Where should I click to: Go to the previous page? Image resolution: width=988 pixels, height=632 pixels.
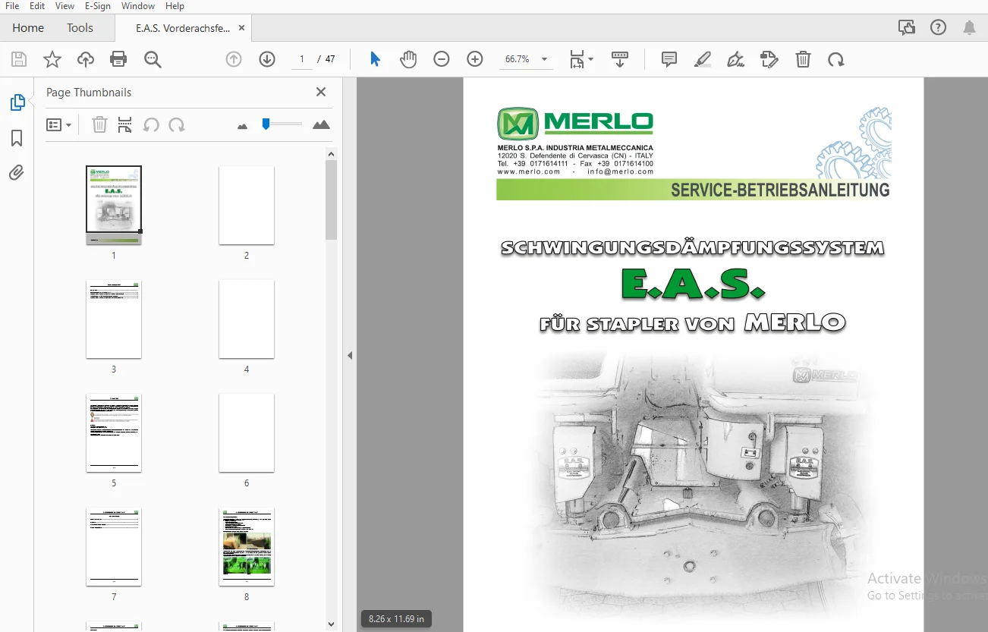pos(234,59)
